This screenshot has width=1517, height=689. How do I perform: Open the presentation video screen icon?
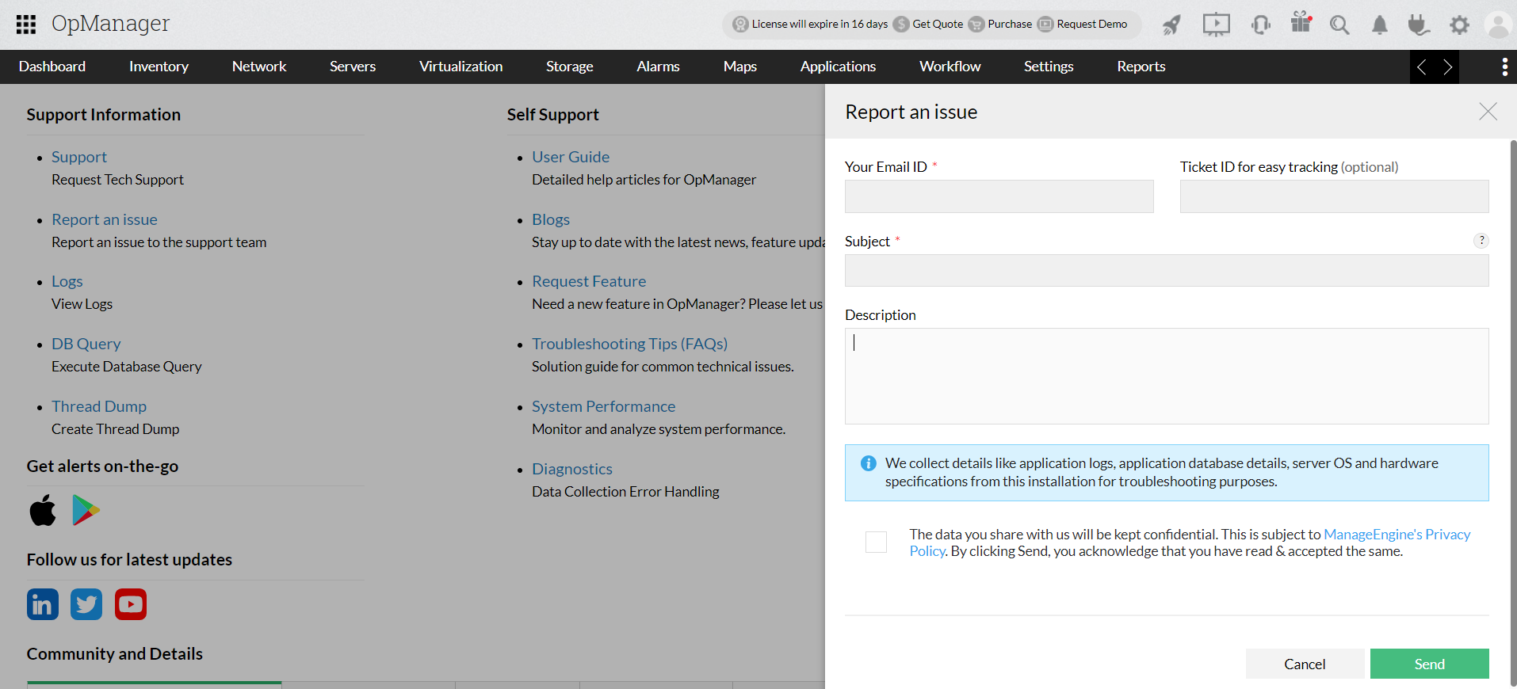1216,25
